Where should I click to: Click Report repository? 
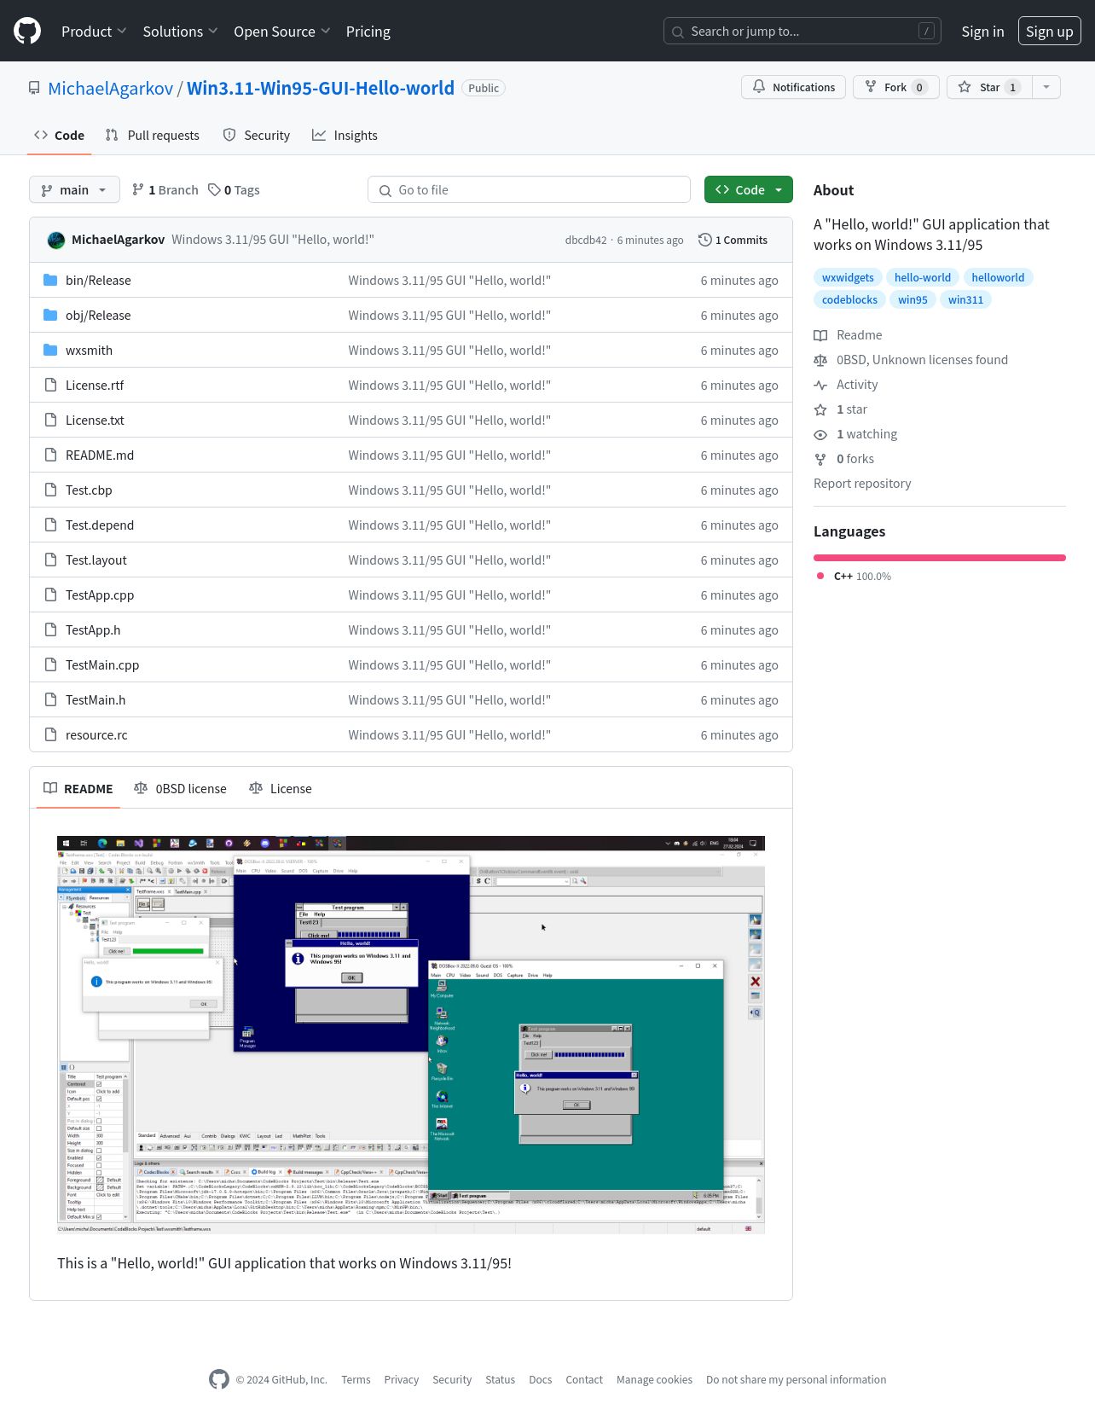(x=862, y=484)
